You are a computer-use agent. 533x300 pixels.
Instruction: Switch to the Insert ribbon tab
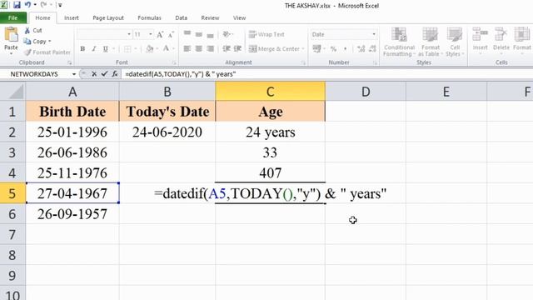72,17
